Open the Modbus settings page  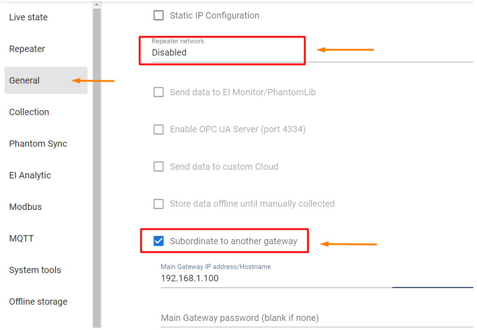(x=25, y=207)
